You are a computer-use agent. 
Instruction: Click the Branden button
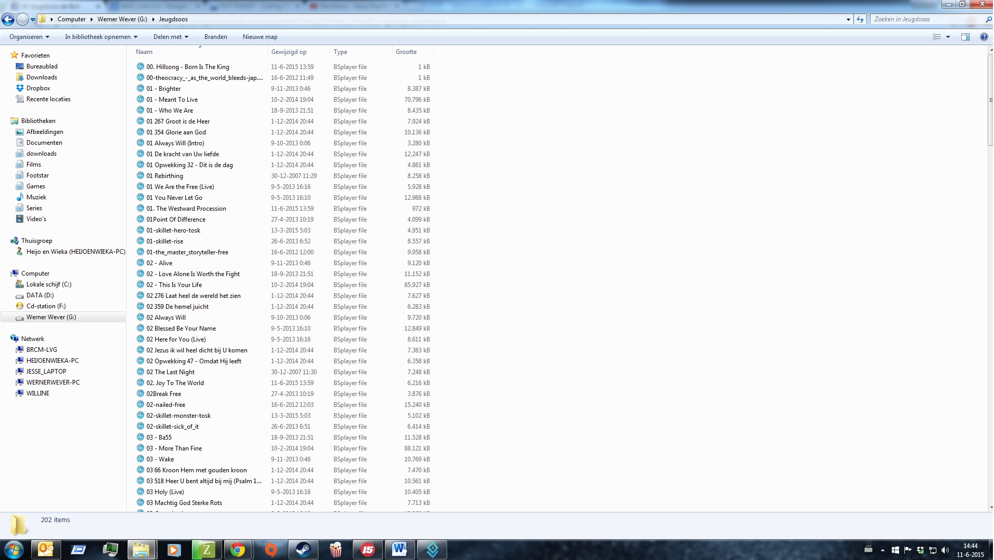click(216, 37)
